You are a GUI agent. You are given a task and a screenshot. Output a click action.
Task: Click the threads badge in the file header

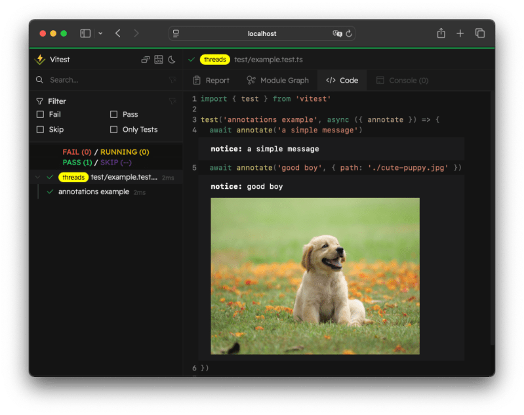pos(215,60)
